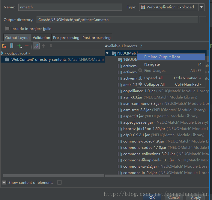The height and width of the screenshot is (200, 212).
Task: Click the library icon of asm-commons-3.3.jar
Action: click(120, 104)
